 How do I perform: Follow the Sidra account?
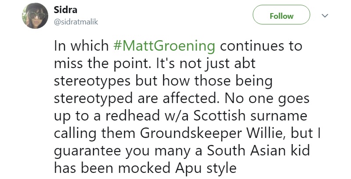[x=281, y=16]
